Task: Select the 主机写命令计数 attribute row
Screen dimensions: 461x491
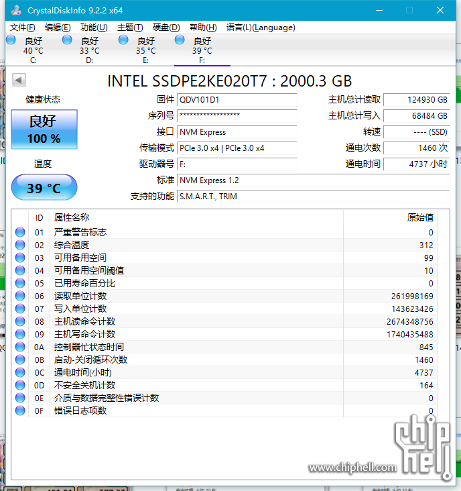Action: 224,334
